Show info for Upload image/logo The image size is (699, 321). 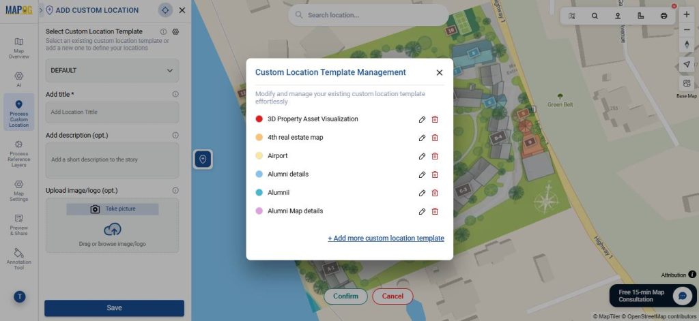[175, 191]
